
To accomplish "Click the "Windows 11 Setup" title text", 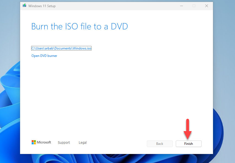I will [x=42, y=6].
